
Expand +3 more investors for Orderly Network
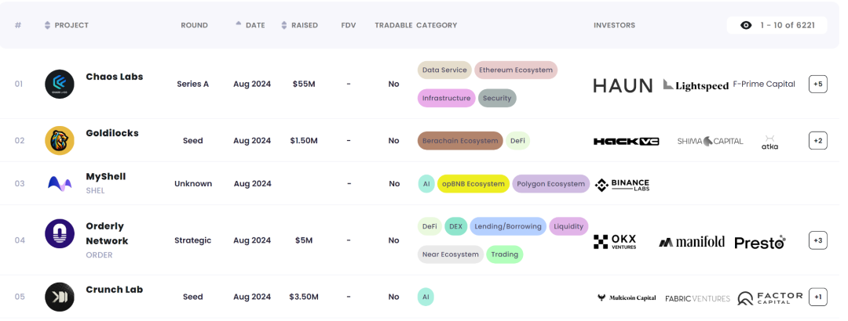817,240
